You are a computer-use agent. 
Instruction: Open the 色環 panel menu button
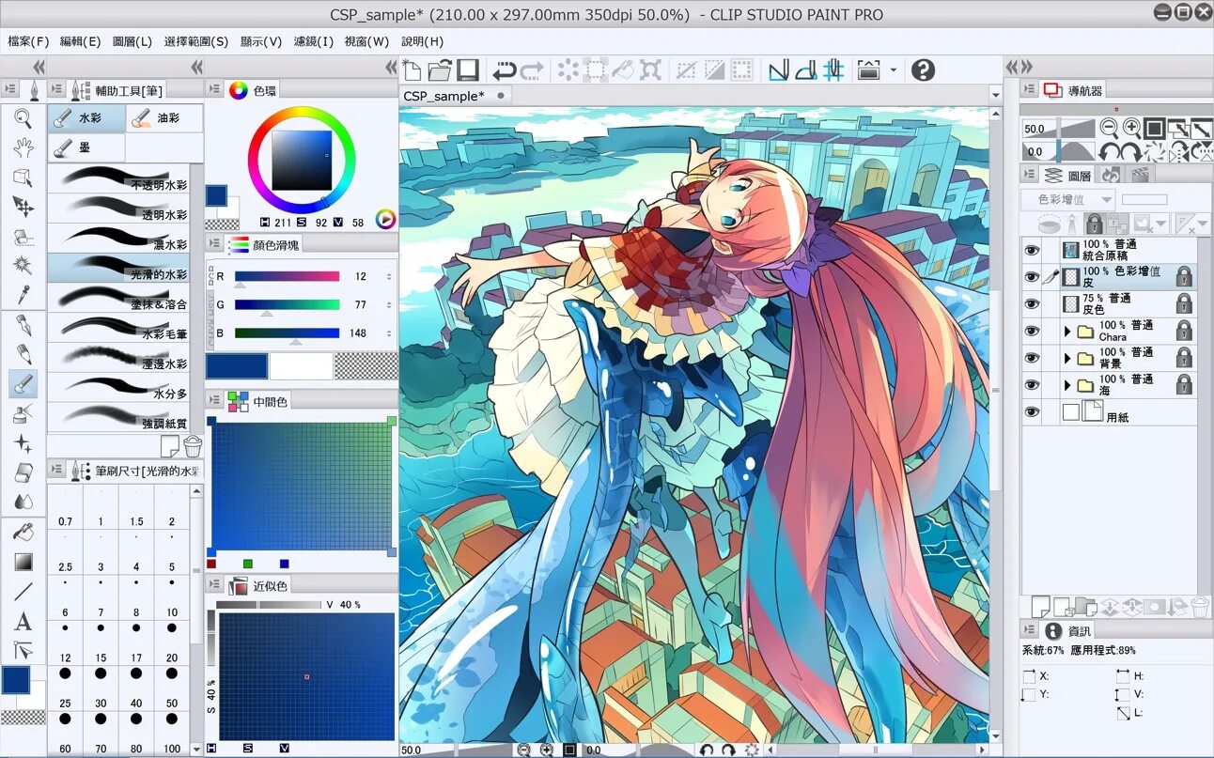(x=214, y=89)
